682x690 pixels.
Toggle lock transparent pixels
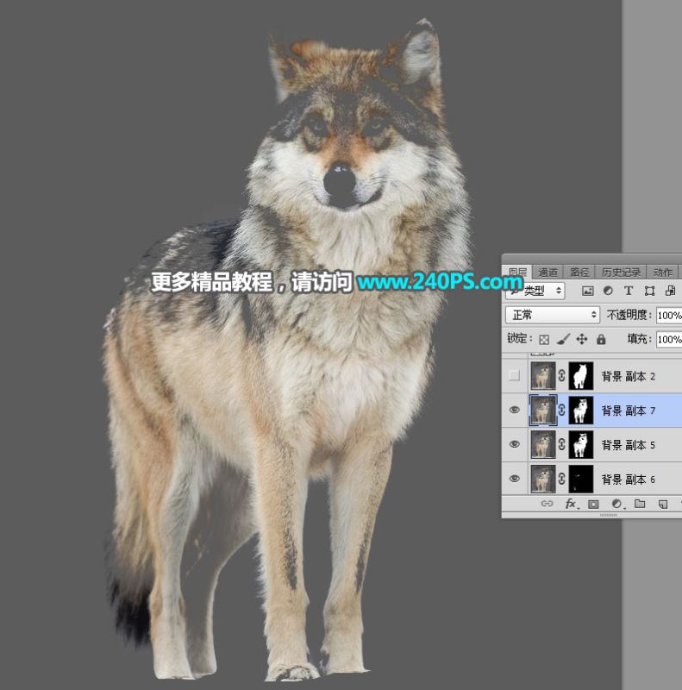[544, 339]
